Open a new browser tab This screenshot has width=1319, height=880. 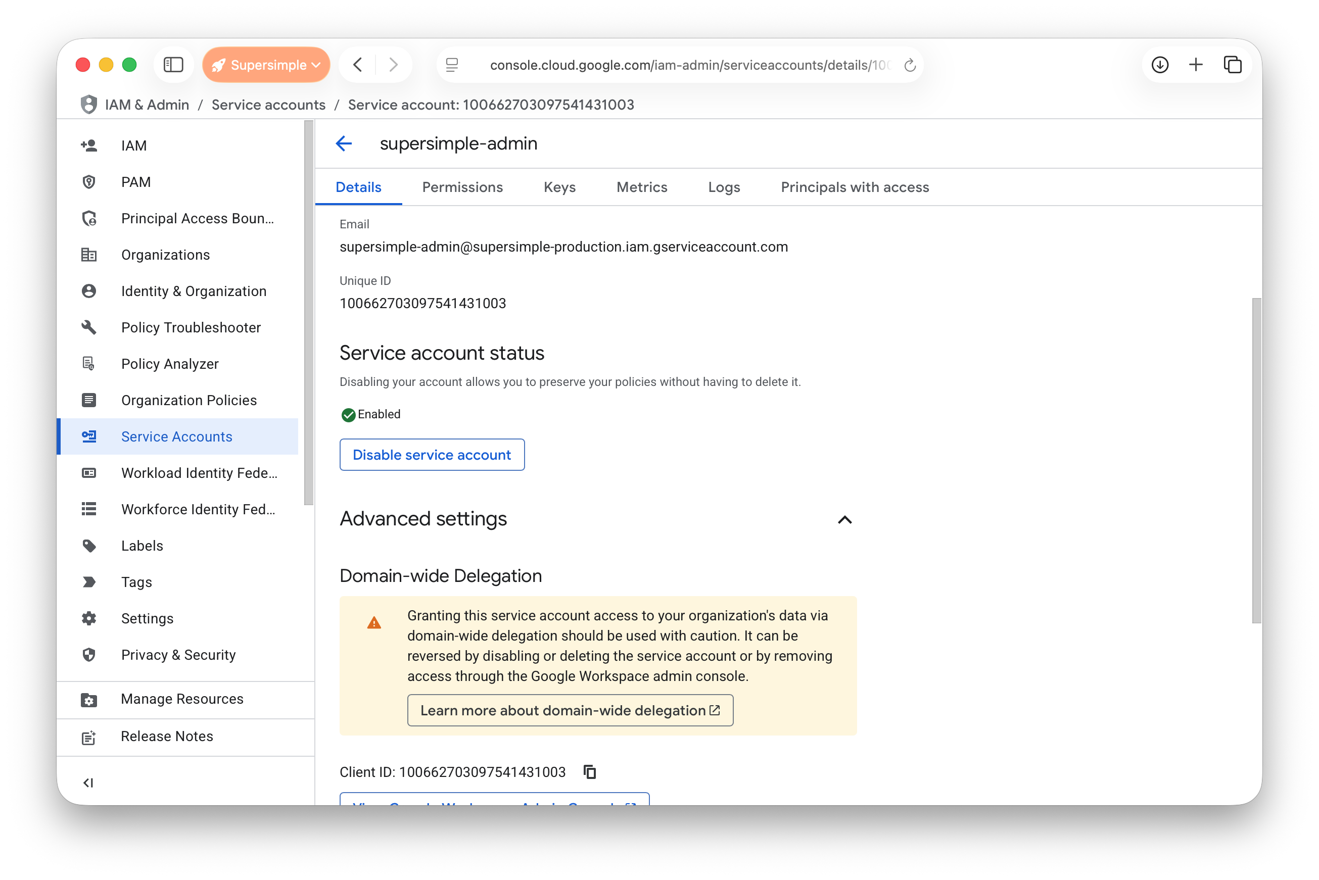coord(1196,65)
